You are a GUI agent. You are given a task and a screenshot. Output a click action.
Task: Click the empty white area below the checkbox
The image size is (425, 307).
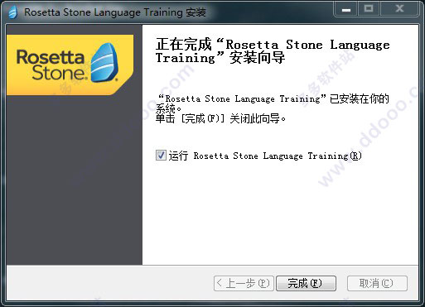click(x=280, y=213)
